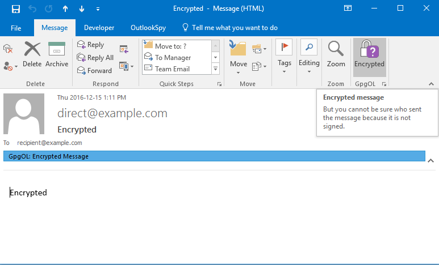Go to previous item with up arrow
Image resolution: width=439 pixels, height=265 pixels.
(65, 8)
